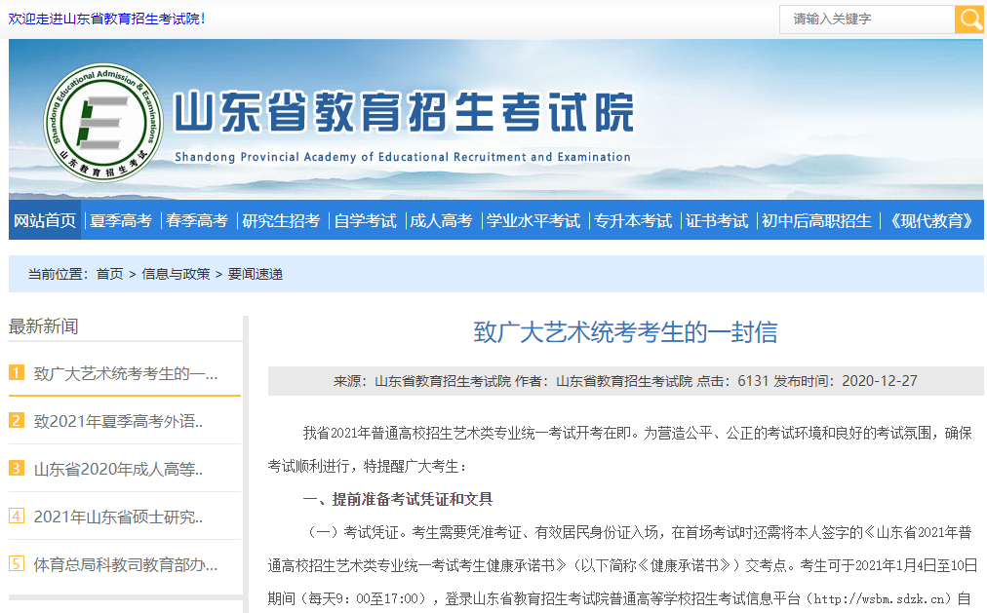
Task: Open 学业水平考试 navigation item
Action: pyautogui.click(x=533, y=220)
